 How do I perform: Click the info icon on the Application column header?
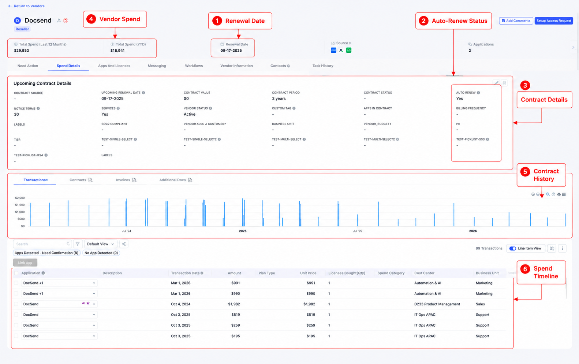(x=43, y=273)
